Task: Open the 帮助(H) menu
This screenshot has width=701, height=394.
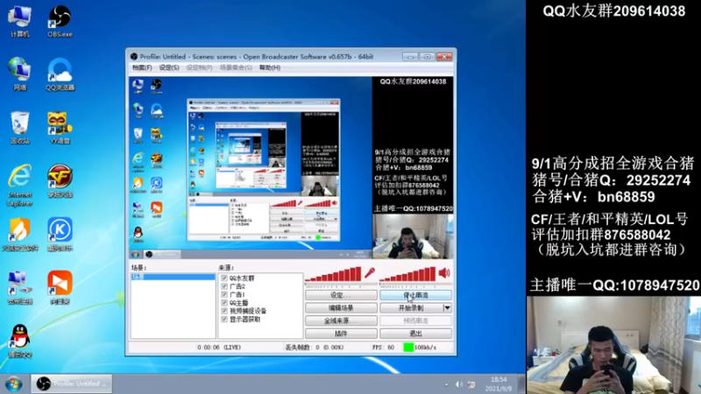Action: tap(270, 67)
